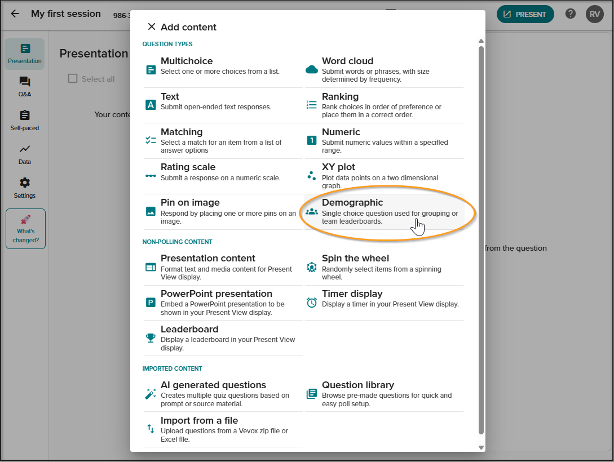
Task: Click the Pin on image icon
Action: pos(151,211)
